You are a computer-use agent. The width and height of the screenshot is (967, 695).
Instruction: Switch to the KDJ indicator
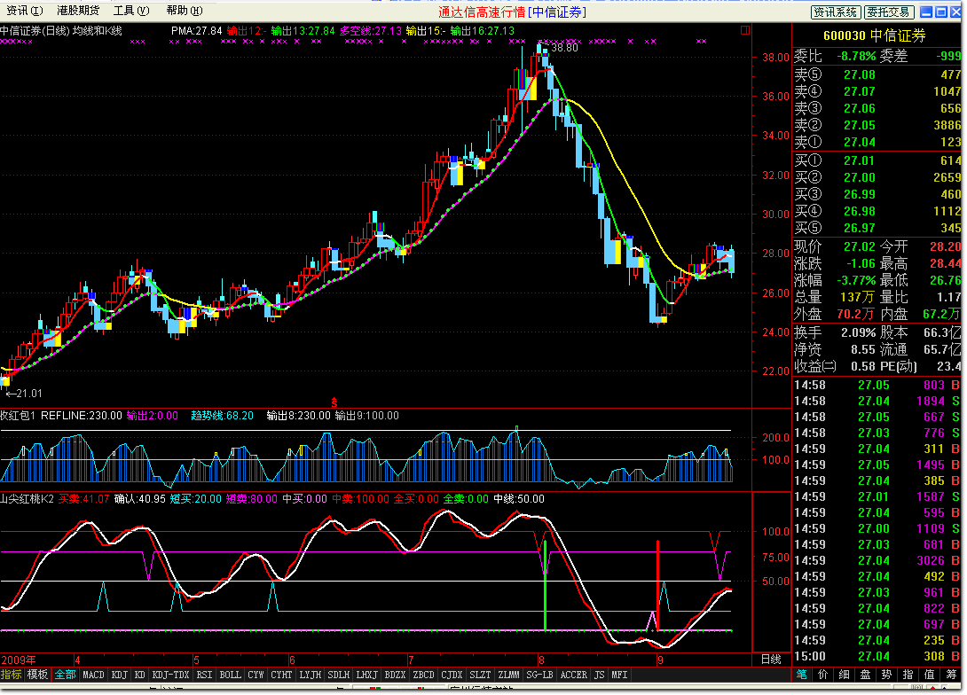pos(119,675)
